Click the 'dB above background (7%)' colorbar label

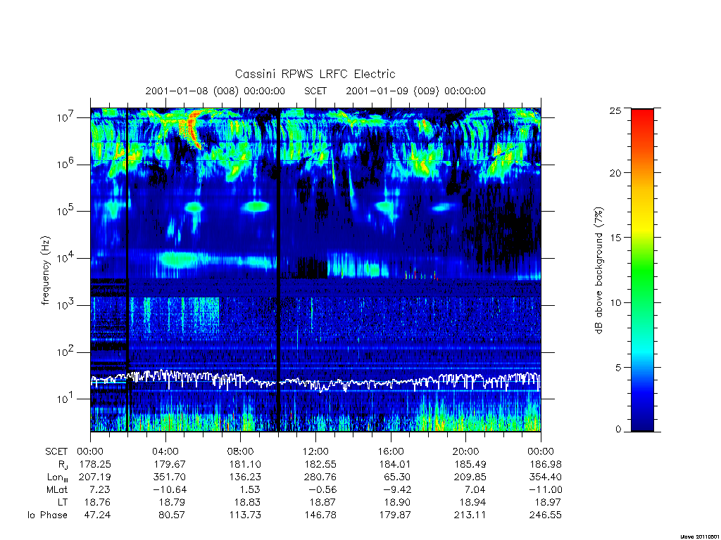[x=598, y=271]
